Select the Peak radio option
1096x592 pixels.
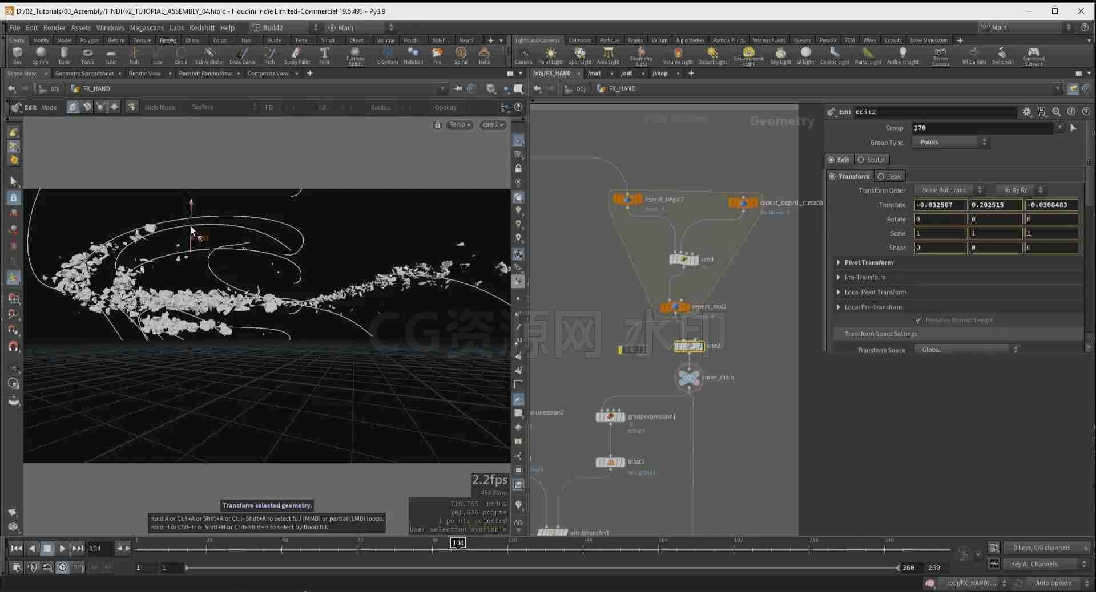point(889,176)
